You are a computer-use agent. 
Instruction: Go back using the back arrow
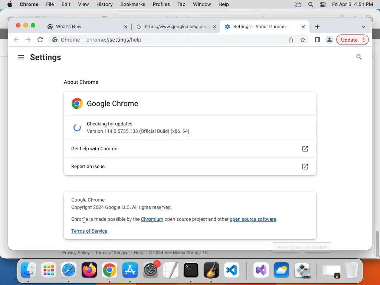point(16,40)
